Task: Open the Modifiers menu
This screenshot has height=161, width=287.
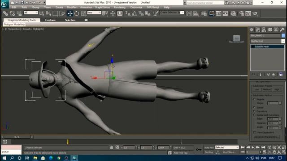Action: coord(72,7)
